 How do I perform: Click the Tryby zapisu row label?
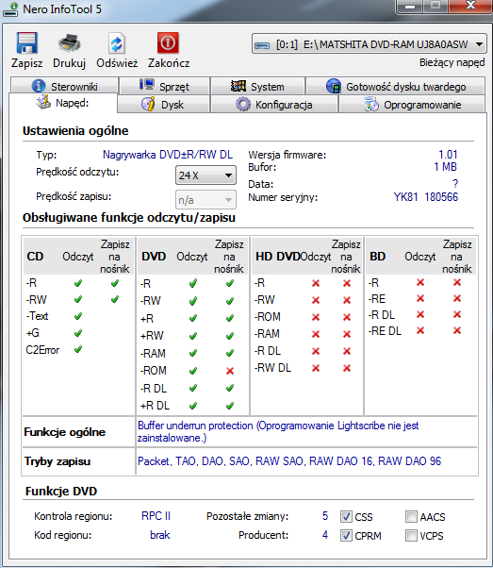tap(58, 461)
